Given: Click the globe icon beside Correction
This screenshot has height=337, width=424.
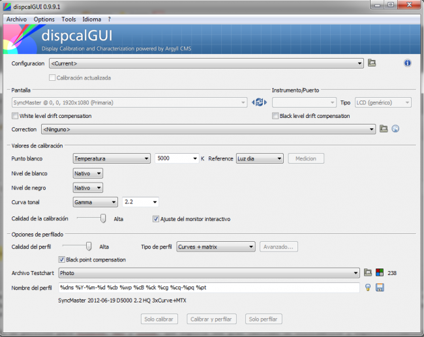Looking at the screenshot, I should pos(395,129).
